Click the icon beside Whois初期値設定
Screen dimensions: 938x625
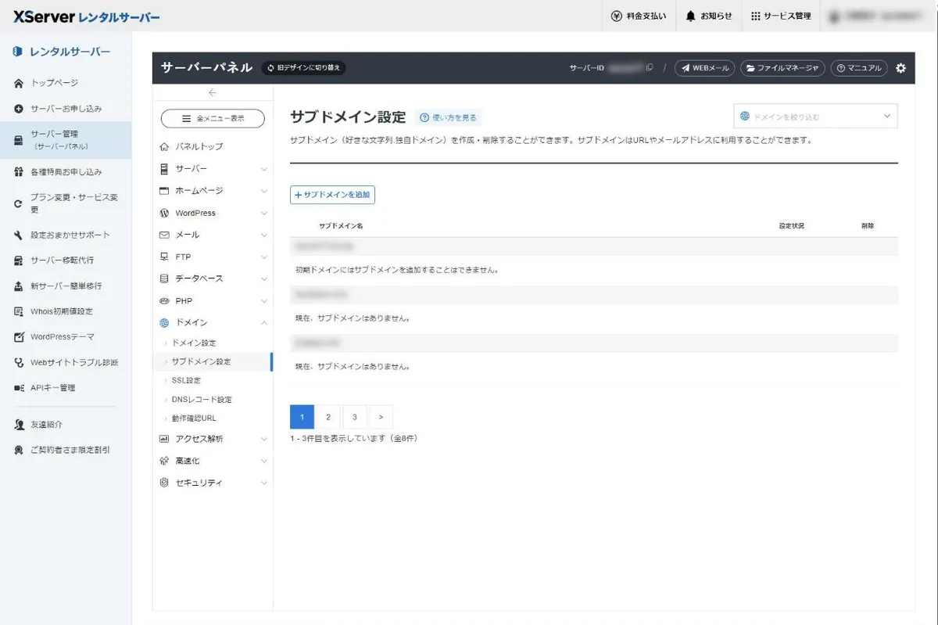[x=19, y=311]
